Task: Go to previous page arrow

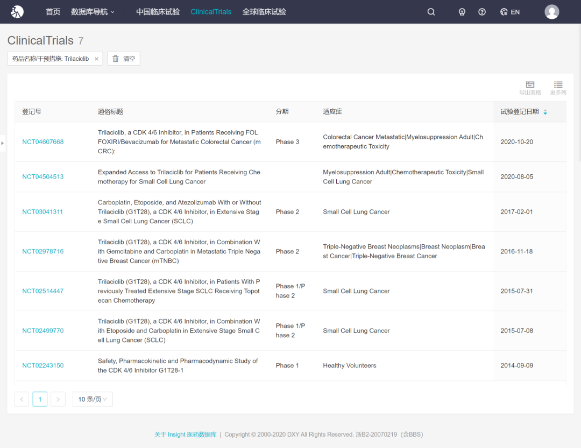Action: tap(22, 399)
